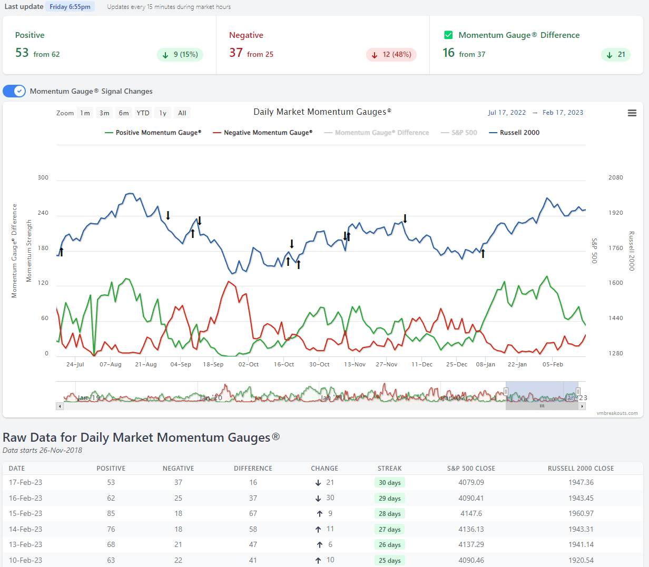Open the chart hamburger context menu
This screenshot has height=567, width=649.
[632, 113]
